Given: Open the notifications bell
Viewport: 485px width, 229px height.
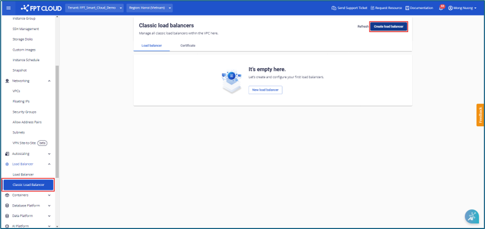Looking at the screenshot, I should 440,8.
